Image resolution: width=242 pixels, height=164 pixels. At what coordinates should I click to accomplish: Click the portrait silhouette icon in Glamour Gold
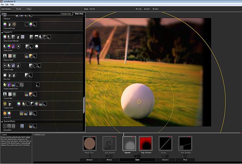(x=5, y=56)
